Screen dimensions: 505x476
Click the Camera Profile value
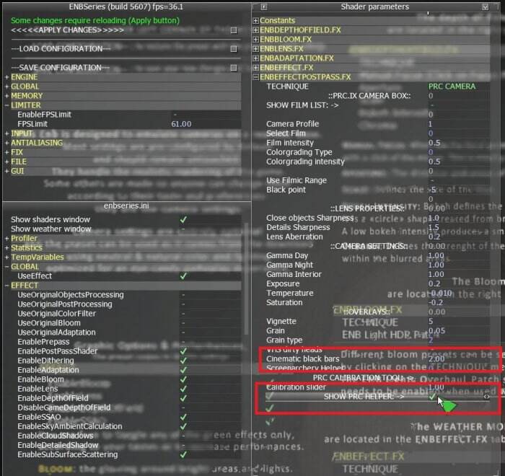[430, 124]
